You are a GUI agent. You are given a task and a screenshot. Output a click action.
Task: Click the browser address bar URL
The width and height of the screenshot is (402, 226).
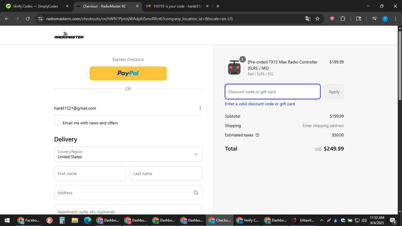139,19
